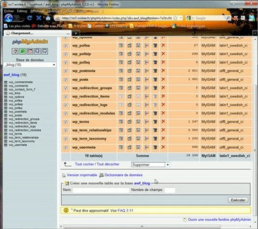Open wp_redirection_modules table name link
The height and width of the screenshot is (229, 258).
pos(94,113)
